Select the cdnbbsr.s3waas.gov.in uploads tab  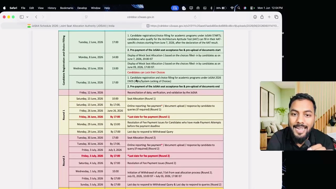tap(212, 26)
